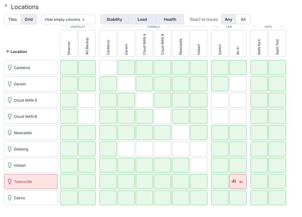Select the Wi-Fi column header

[x=238, y=43]
